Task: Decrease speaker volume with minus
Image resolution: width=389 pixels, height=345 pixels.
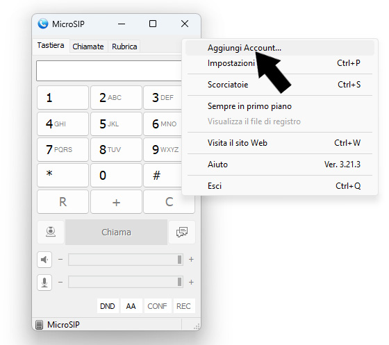Action: [x=60, y=260]
